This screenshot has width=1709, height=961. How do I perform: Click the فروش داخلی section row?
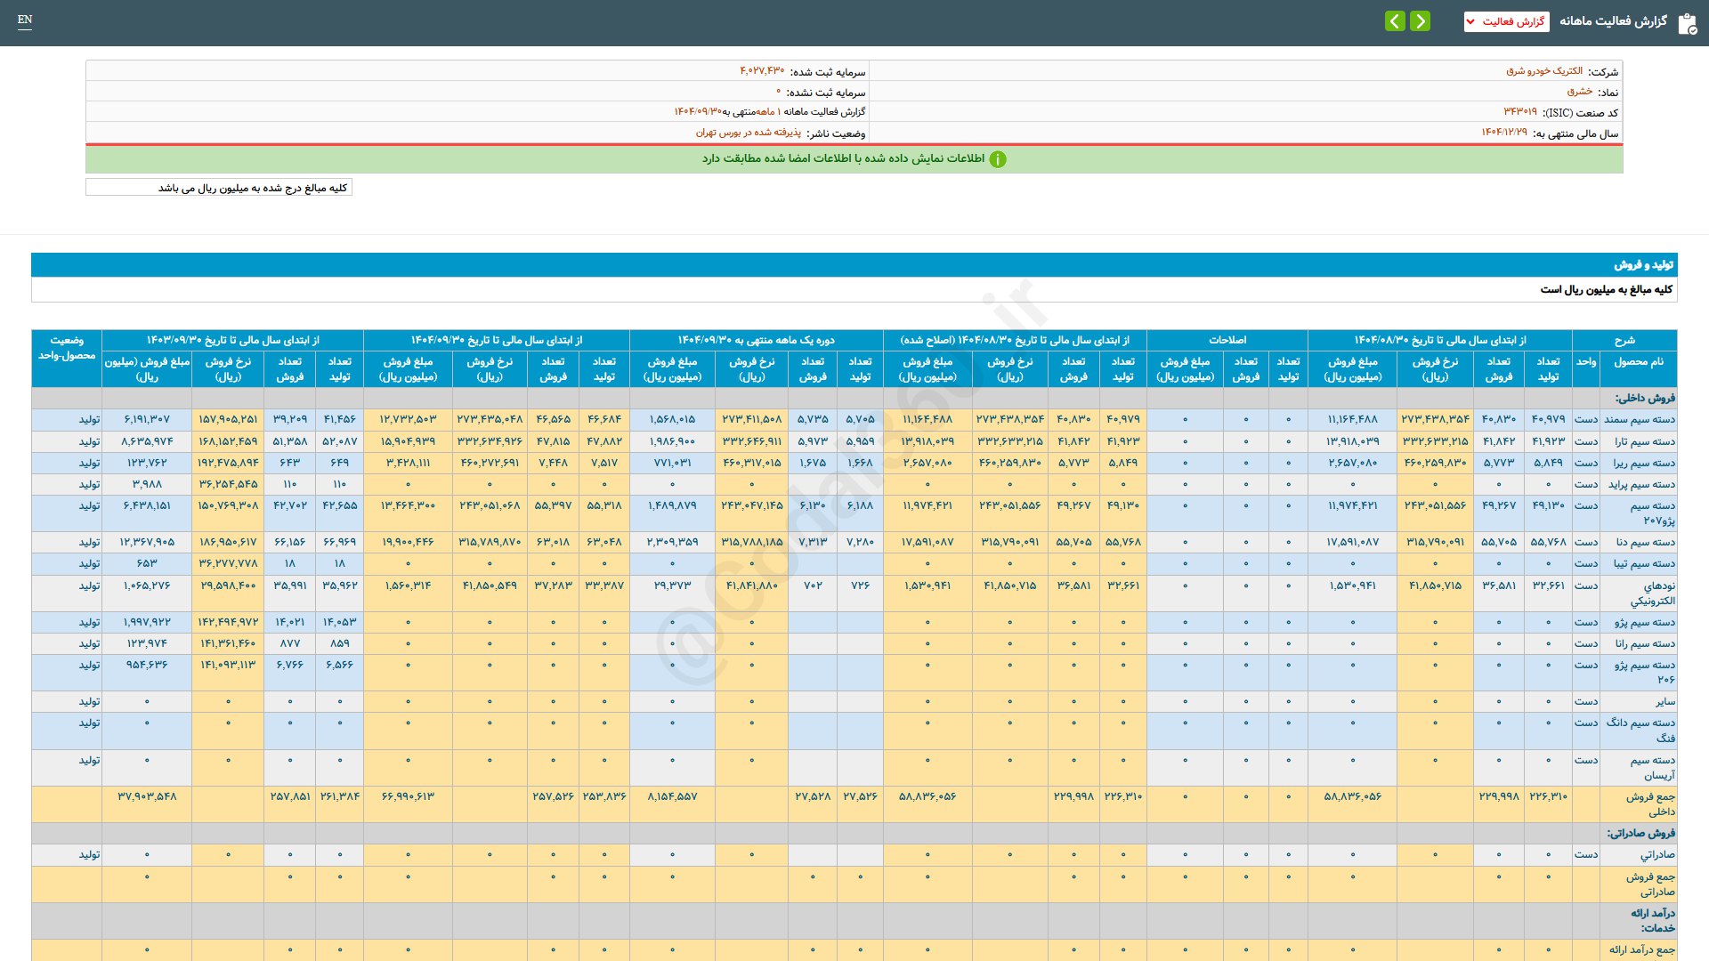(1645, 398)
